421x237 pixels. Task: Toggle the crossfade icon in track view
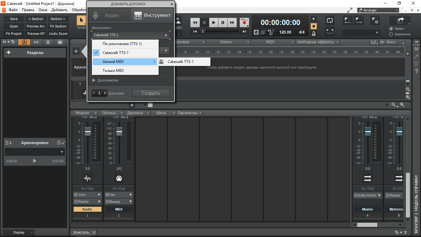[374, 42]
